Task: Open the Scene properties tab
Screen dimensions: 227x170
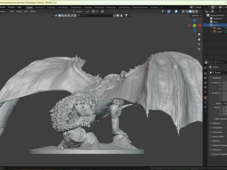Action: (x=205, y=87)
